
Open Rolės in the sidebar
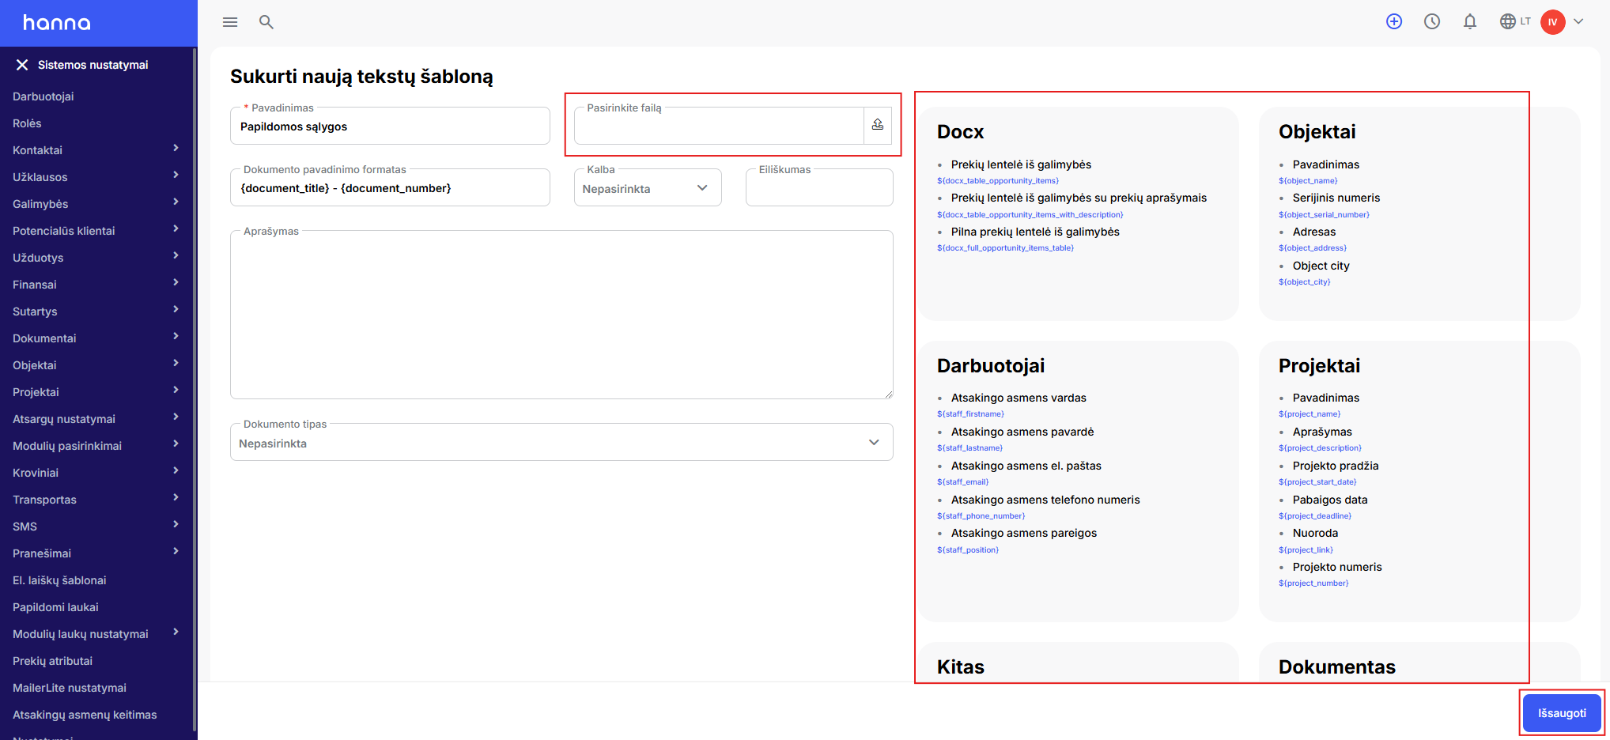27,123
